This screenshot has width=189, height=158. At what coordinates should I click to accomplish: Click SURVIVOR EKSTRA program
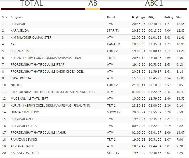coord(24,126)
